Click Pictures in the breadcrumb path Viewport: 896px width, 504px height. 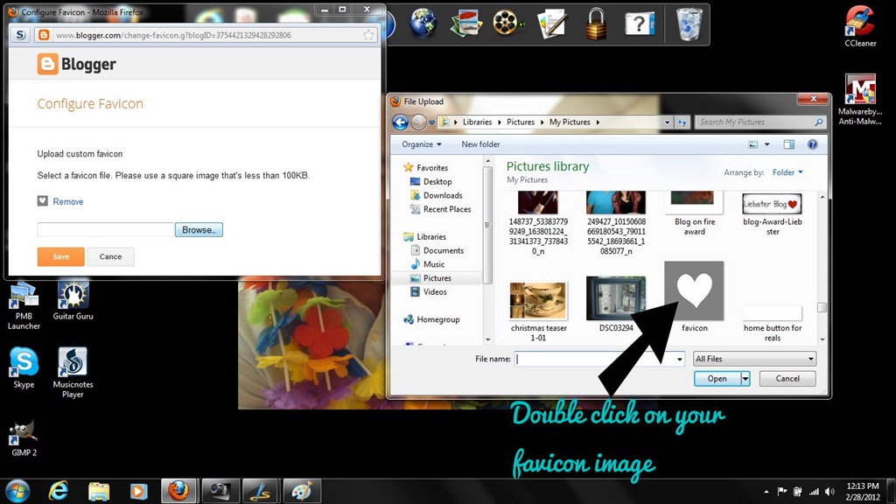(521, 122)
